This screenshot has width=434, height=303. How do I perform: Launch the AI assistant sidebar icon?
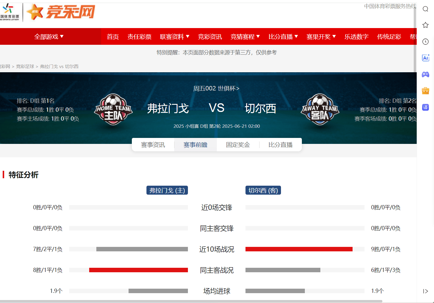pos(425,58)
